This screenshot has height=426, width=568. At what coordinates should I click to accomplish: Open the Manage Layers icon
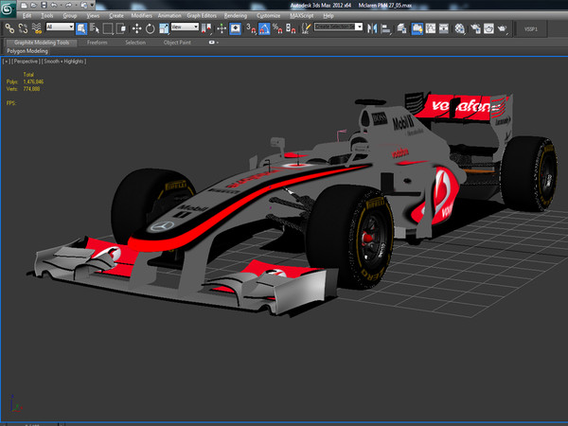(x=401, y=28)
